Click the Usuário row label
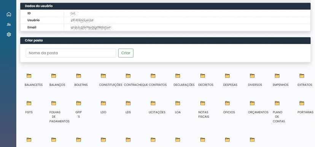Viewport: 315px width, 147px height. tap(33, 20)
